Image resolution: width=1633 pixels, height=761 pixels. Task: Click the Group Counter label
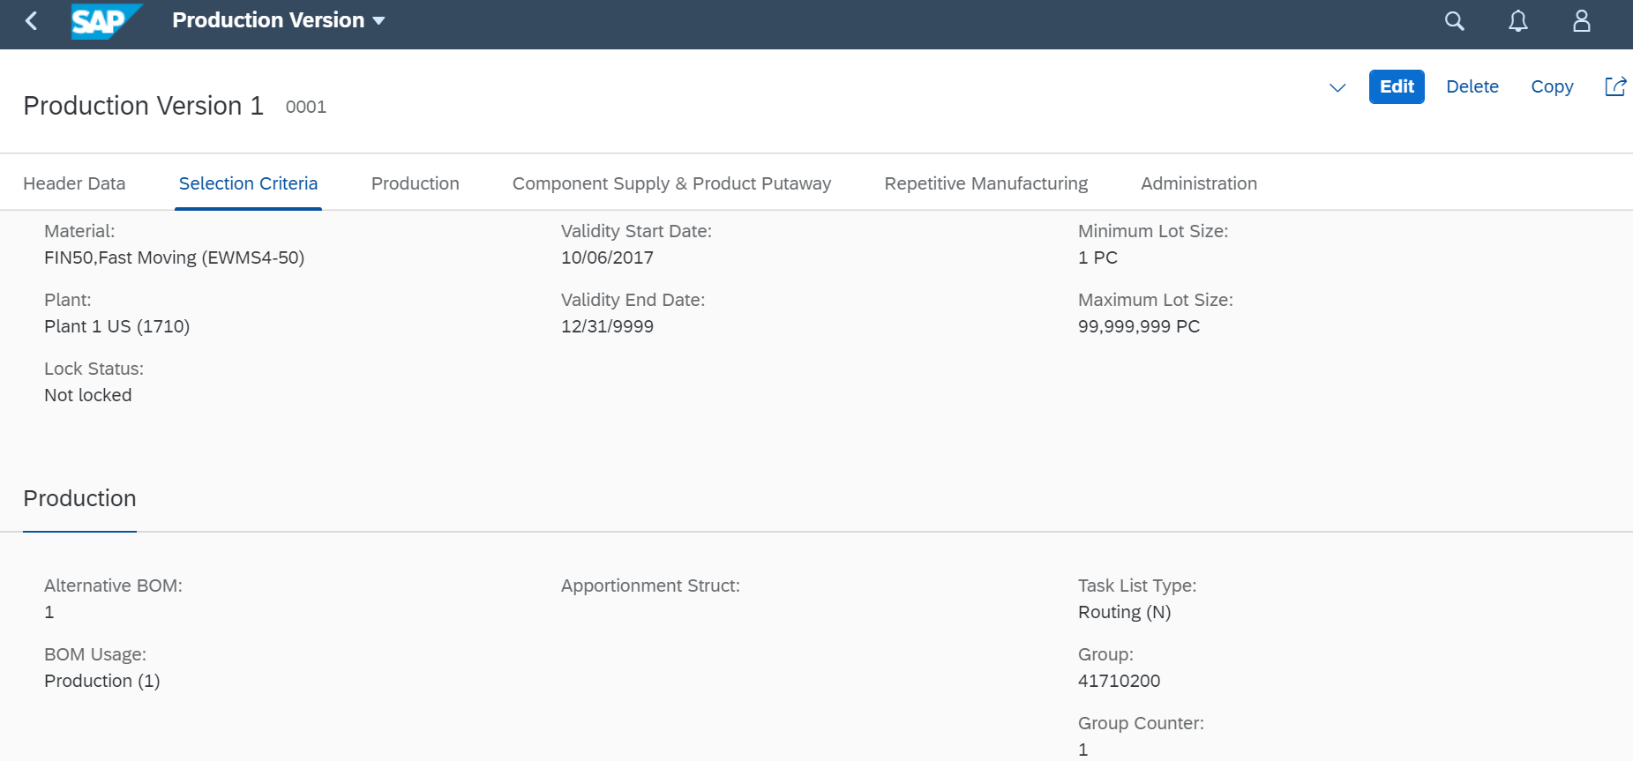(1141, 723)
